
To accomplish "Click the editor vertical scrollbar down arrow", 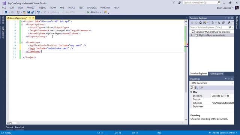I will pos(186,120).
